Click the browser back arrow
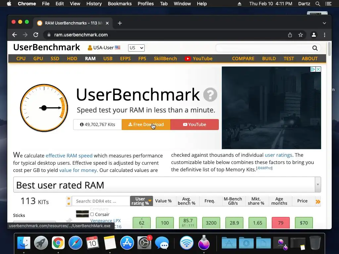Image resolution: width=339 pixels, height=254 pixels. [x=15, y=35]
